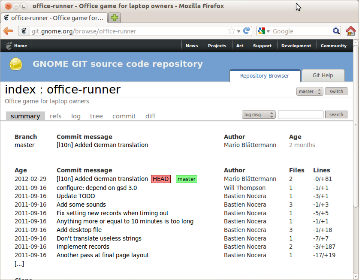The width and height of the screenshot is (359, 280).
Task: Open 'Implement records' commit
Action: (x=83, y=247)
